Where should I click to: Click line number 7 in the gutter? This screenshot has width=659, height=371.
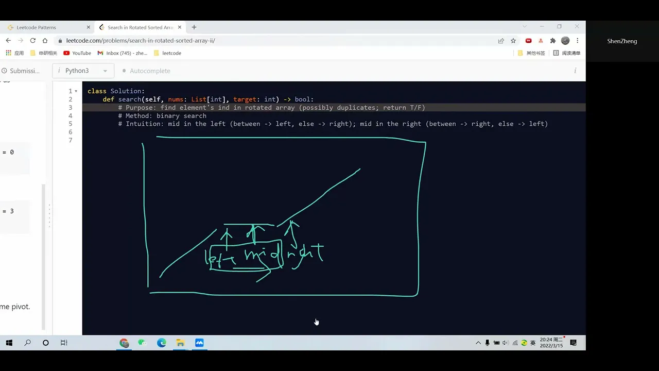[x=71, y=140]
